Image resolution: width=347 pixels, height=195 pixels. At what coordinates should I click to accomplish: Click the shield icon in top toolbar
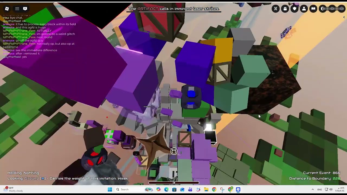295,9
